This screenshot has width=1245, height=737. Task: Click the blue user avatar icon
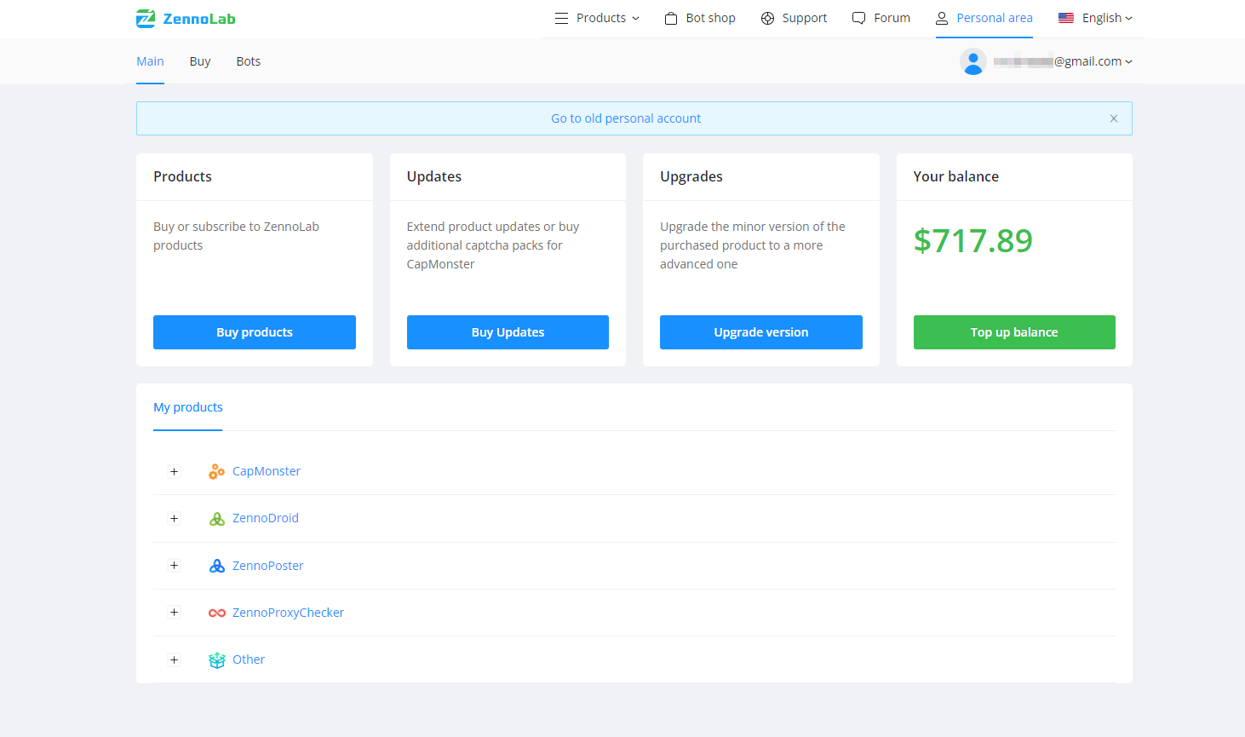pos(973,61)
